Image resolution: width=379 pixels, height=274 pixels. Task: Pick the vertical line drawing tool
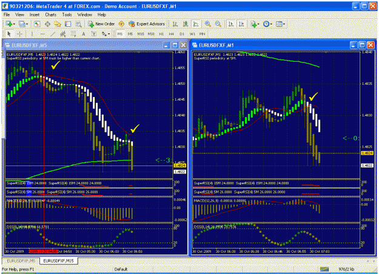tap(32, 34)
